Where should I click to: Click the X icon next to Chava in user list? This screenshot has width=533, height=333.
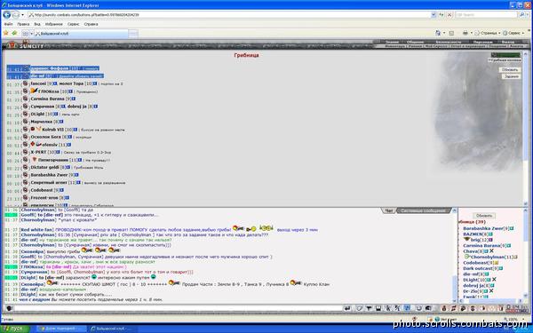(491, 251)
